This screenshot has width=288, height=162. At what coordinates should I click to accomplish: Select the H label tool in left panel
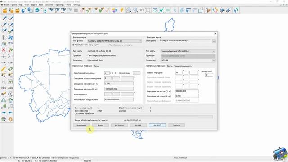(4, 81)
